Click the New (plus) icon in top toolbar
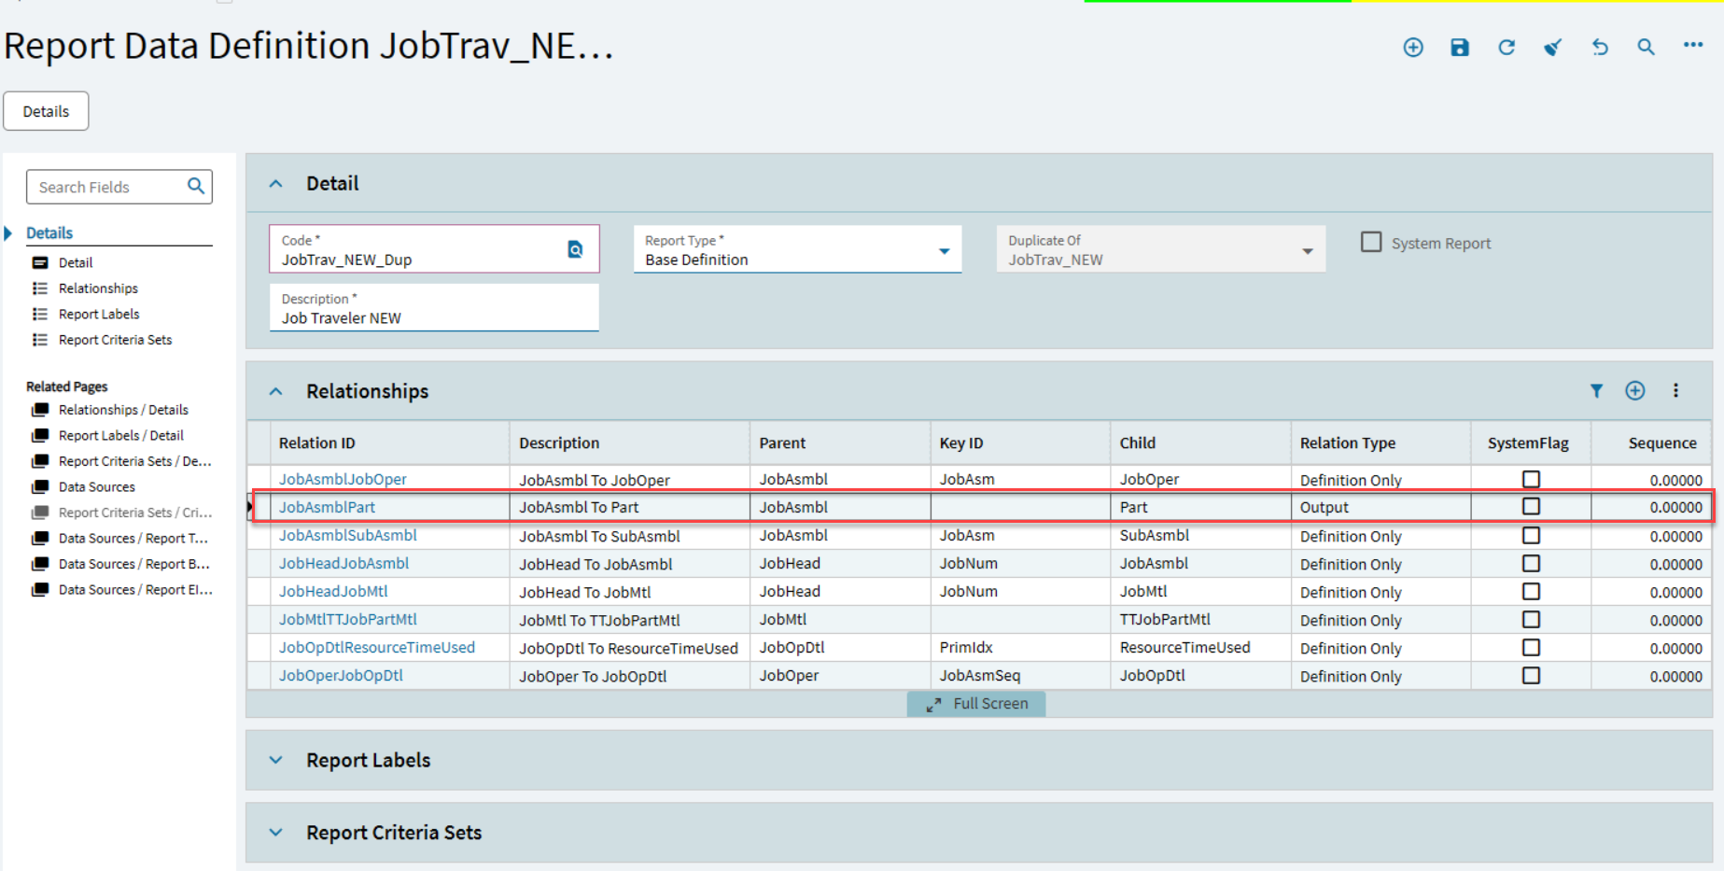This screenshot has width=1724, height=871. coord(1413,48)
